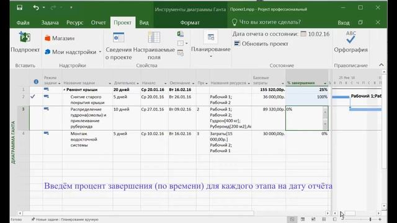Open the Undo history dropdown arrow
The image size is (397, 223).
pyautogui.click(x=44, y=7)
